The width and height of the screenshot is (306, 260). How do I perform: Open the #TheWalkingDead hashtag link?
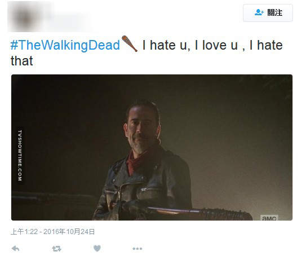tap(65, 45)
